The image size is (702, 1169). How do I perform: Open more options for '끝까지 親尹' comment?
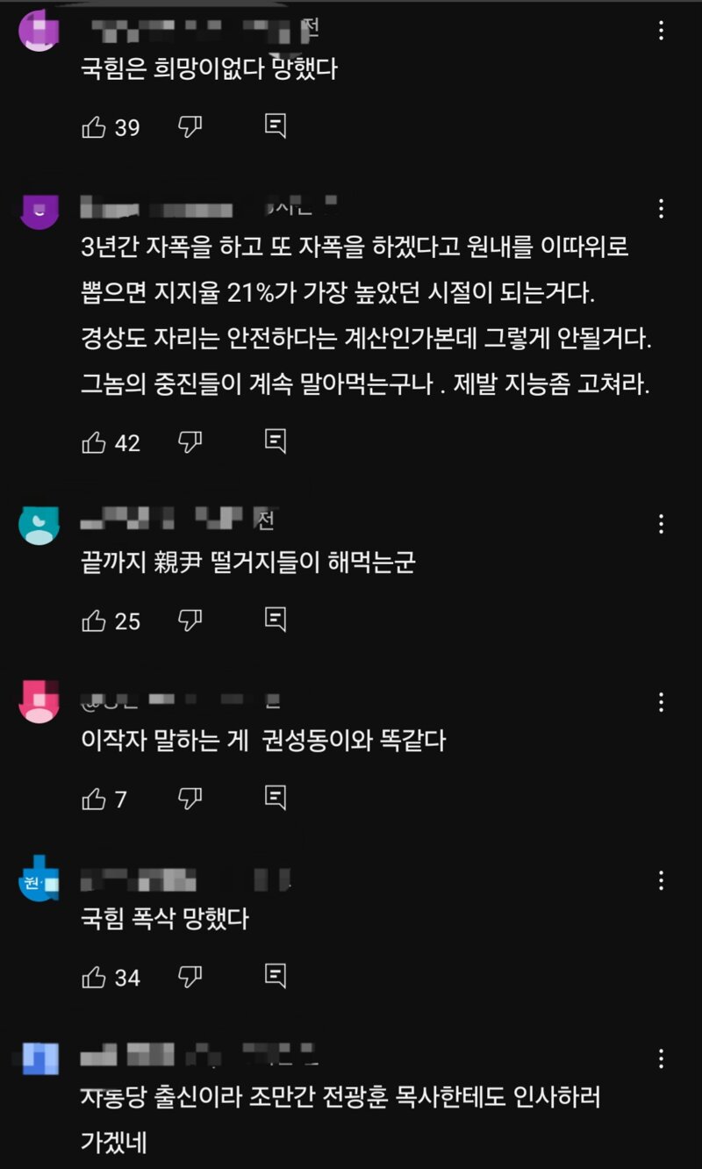[661, 525]
